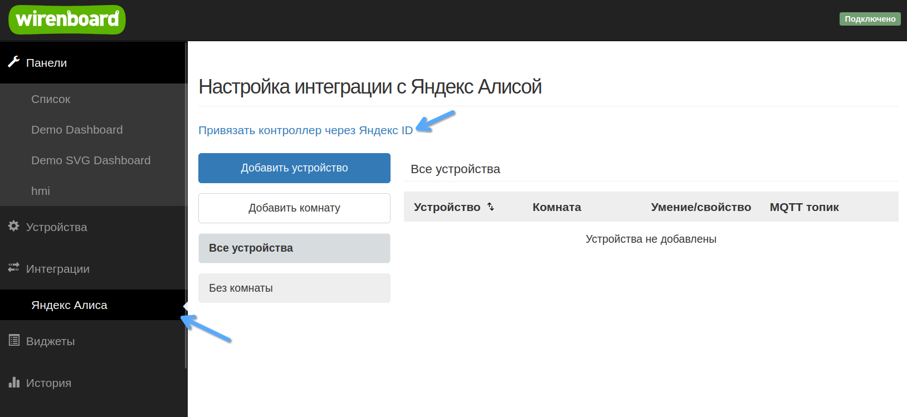Click the Wirenboard logo
This screenshot has width=907, height=417.
pos(67,19)
